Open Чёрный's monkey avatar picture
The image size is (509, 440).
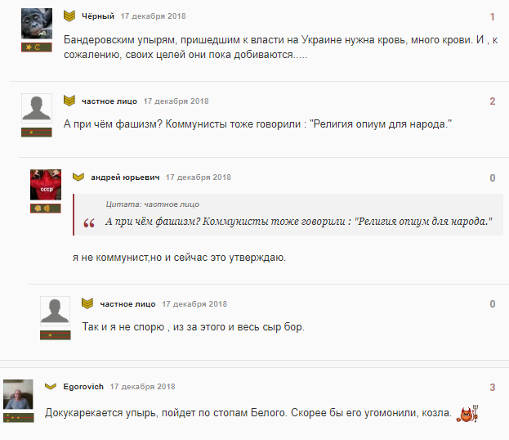click(37, 24)
